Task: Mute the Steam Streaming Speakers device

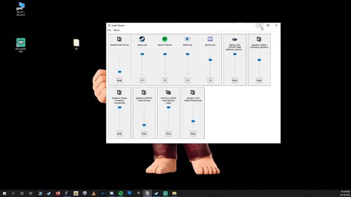Action: coord(259,80)
